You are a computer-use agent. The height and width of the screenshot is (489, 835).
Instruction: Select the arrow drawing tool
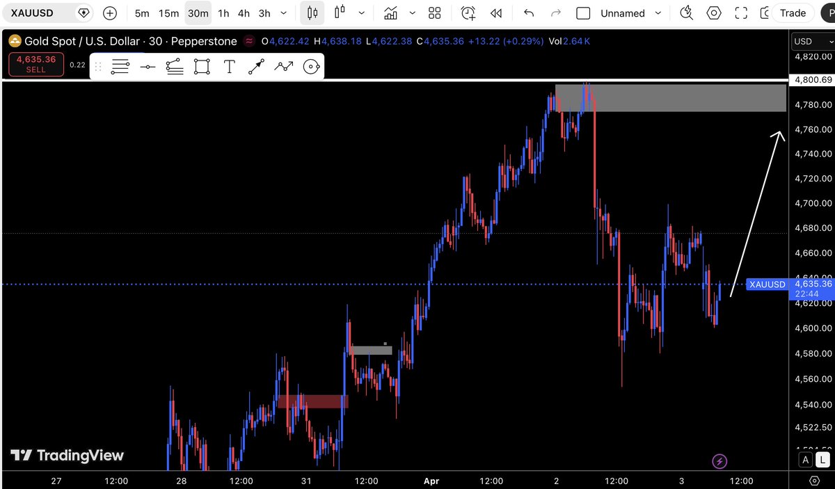pos(256,67)
